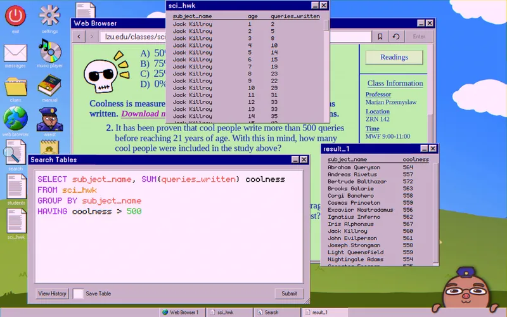This screenshot has width=507, height=317.
Task: Click the Download link in the web page
Action: point(143,113)
